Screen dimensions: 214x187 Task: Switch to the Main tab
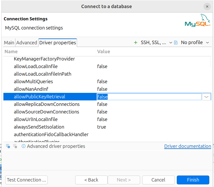[9, 43]
